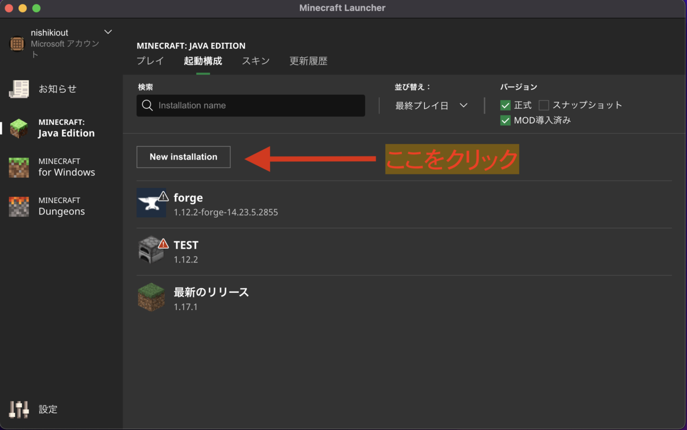Expand the account dropdown chevron
The image size is (687, 430).
tap(108, 32)
